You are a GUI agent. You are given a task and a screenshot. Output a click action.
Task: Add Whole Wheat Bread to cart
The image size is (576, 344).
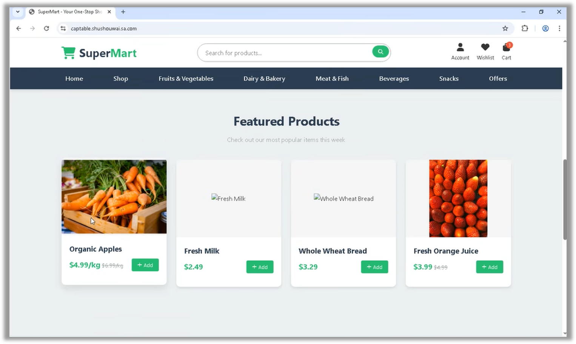[x=374, y=267]
